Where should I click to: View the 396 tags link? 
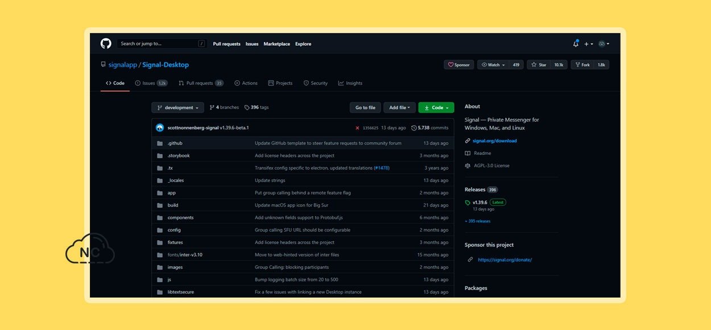click(x=257, y=108)
